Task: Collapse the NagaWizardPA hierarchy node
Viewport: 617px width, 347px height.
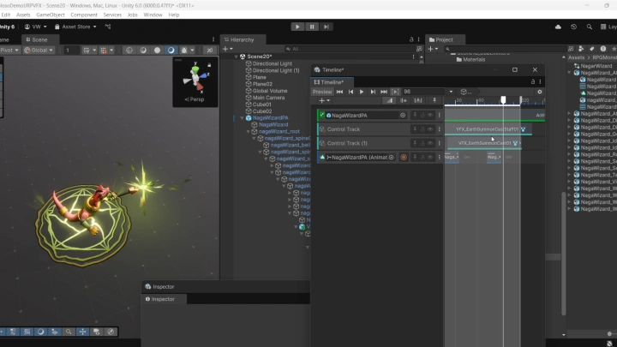Action: 242,118
